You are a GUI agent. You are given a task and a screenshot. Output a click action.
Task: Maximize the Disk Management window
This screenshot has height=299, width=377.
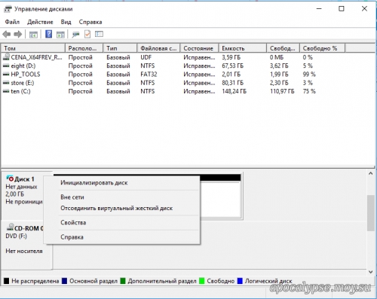(x=342, y=9)
